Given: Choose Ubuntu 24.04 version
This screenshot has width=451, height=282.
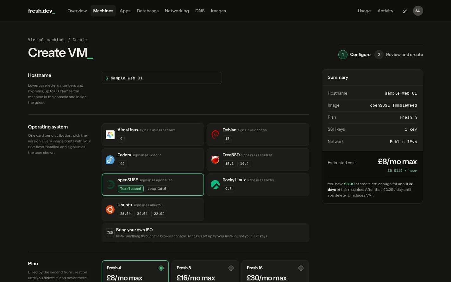Looking at the screenshot, I should coord(142,214).
